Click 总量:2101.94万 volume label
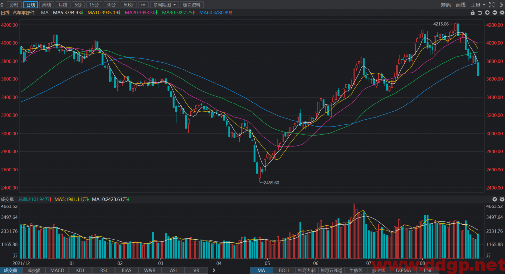Screen dimensions: 505x274 (35, 199)
